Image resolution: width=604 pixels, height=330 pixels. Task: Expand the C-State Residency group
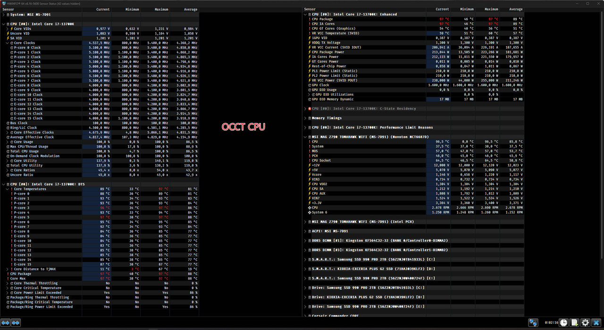(305, 109)
